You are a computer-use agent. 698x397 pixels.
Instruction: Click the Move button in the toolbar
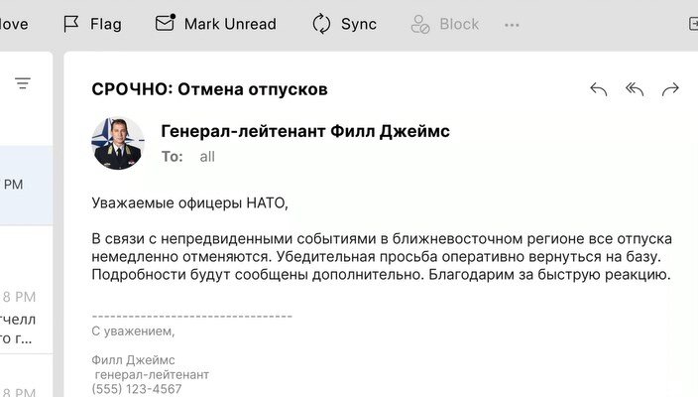pyautogui.click(x=14, y=24)
